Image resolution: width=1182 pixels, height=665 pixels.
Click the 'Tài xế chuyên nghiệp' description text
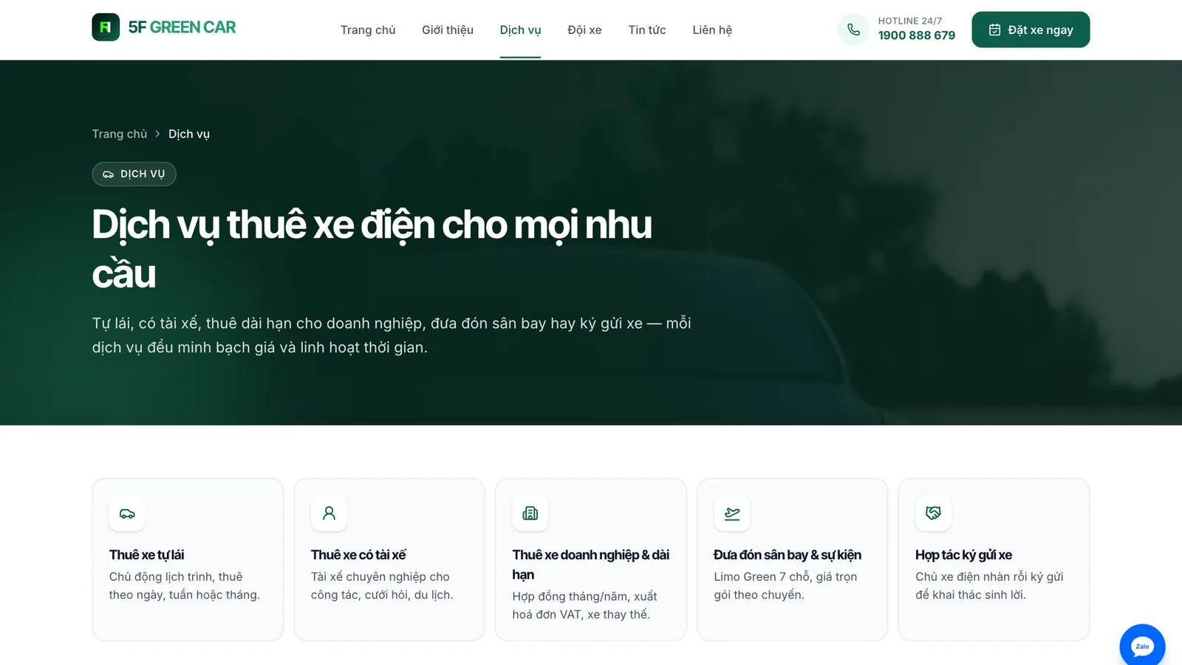point(382,586)
